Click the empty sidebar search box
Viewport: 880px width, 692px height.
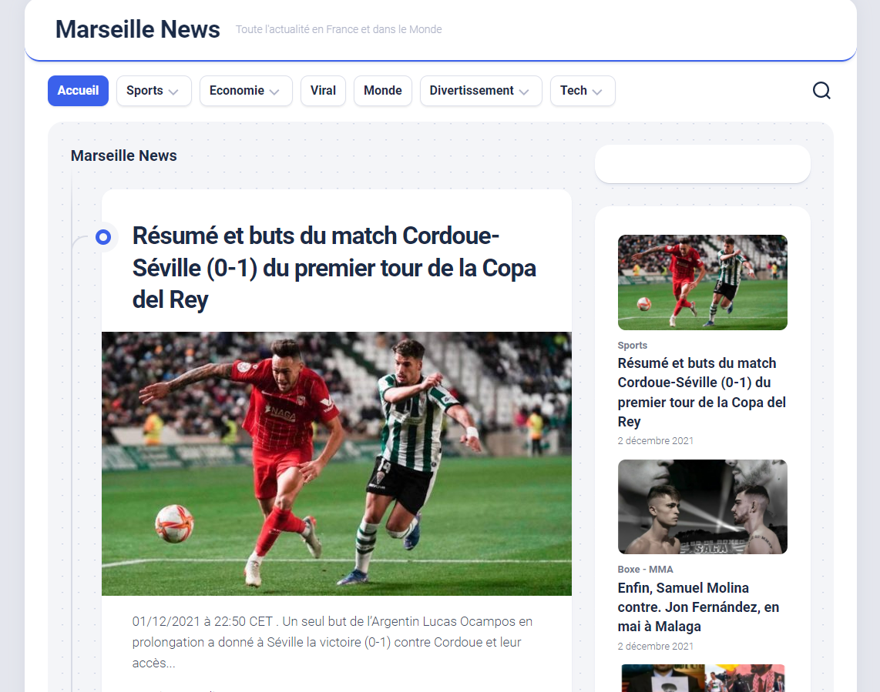[703, 164]
